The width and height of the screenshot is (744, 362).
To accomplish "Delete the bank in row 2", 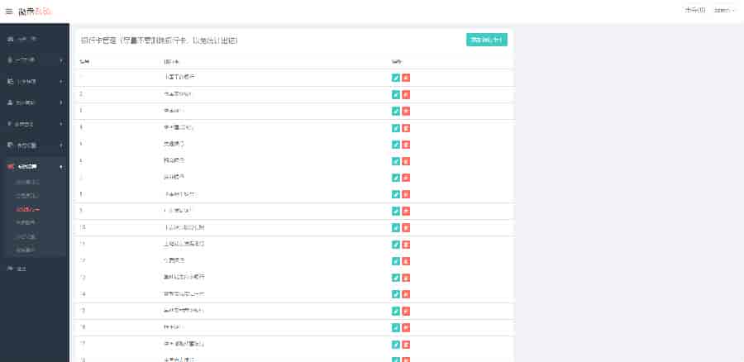I will coord(406,94).
